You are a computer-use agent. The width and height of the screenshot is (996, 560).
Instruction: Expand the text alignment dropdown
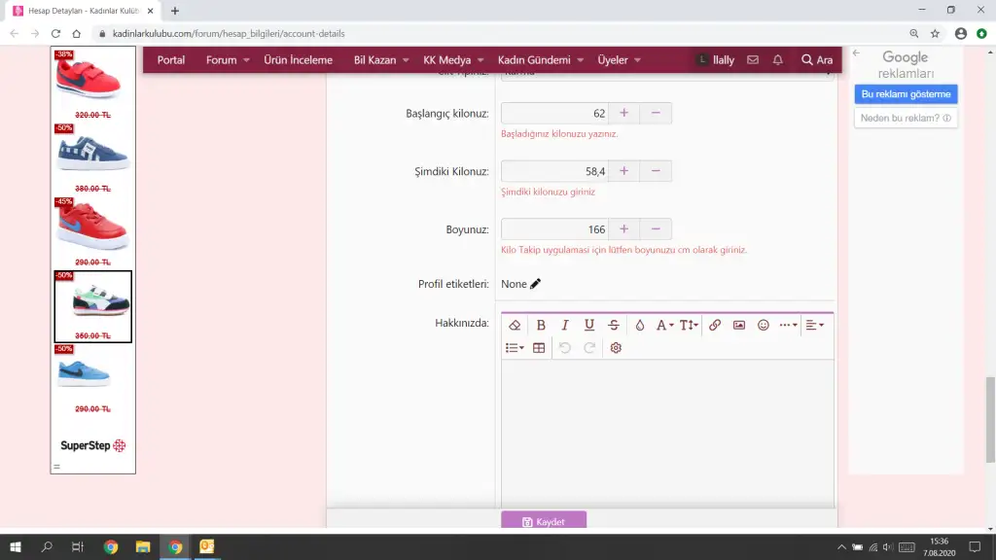[814, 325]
